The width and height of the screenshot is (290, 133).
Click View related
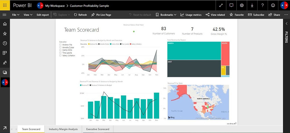point(215,15)
